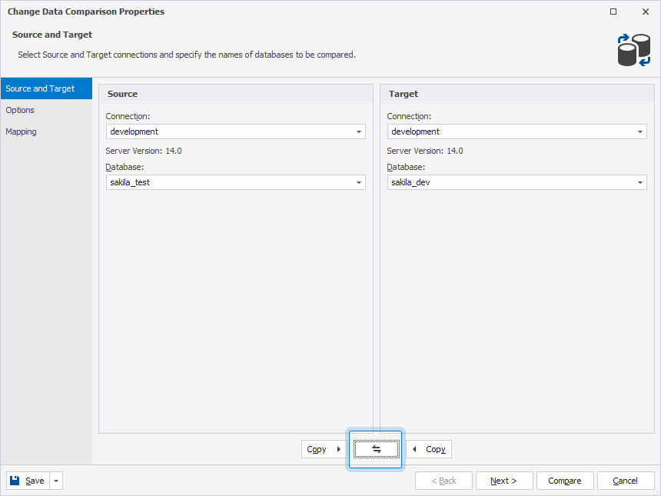Open the Source Connection dropdown
Viewport: 661px width, 496px height.
pos(359,131)
